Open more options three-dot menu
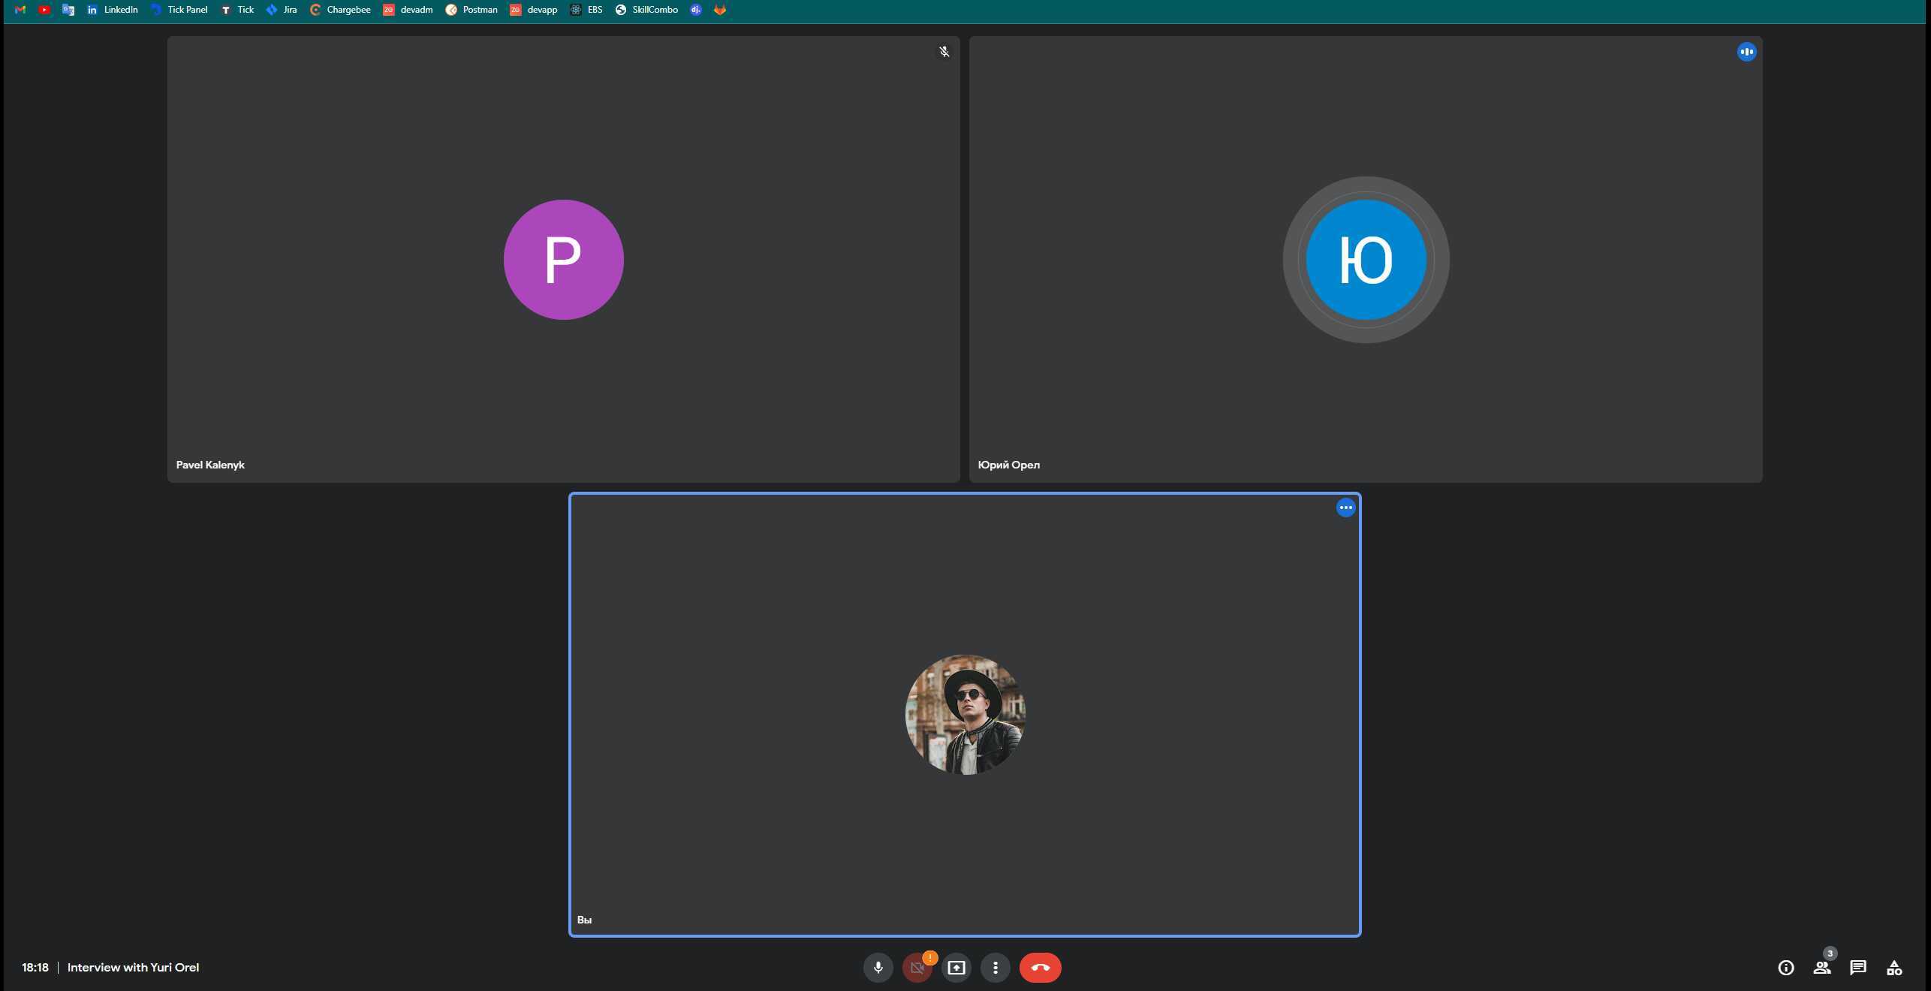Viewport: 1931px width, 991px height. coord(995,968)
